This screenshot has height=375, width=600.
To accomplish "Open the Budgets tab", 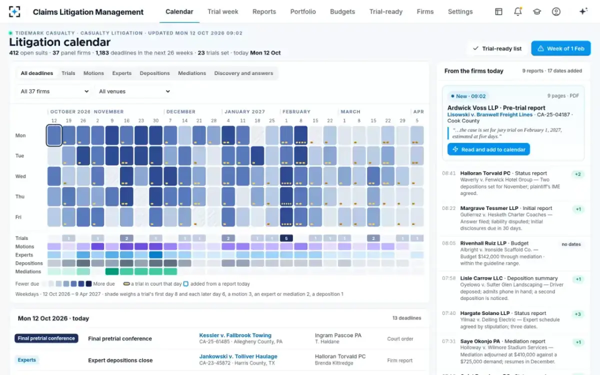I will point(342,11).
